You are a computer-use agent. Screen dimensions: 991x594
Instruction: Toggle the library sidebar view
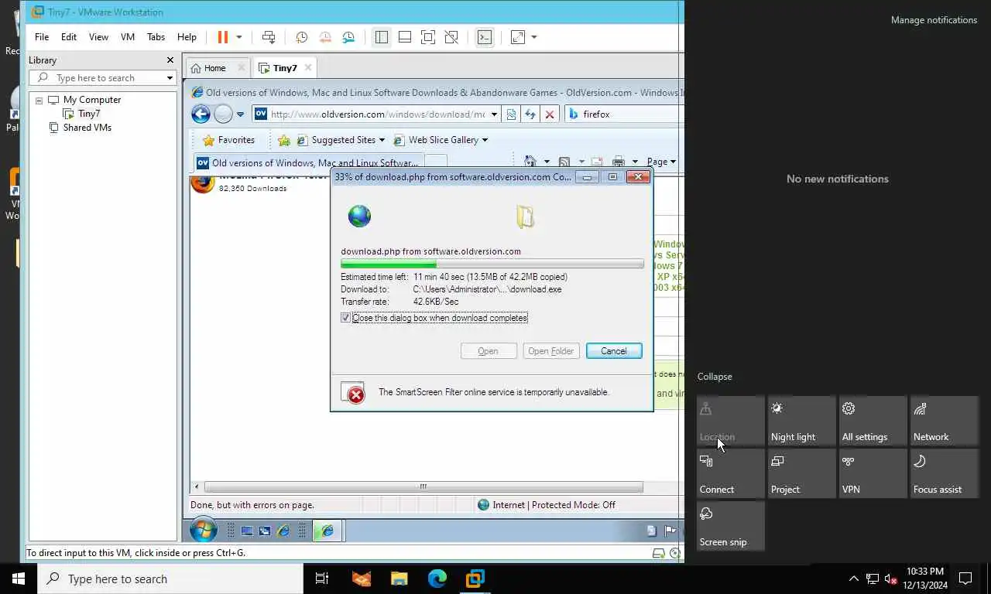381,37
